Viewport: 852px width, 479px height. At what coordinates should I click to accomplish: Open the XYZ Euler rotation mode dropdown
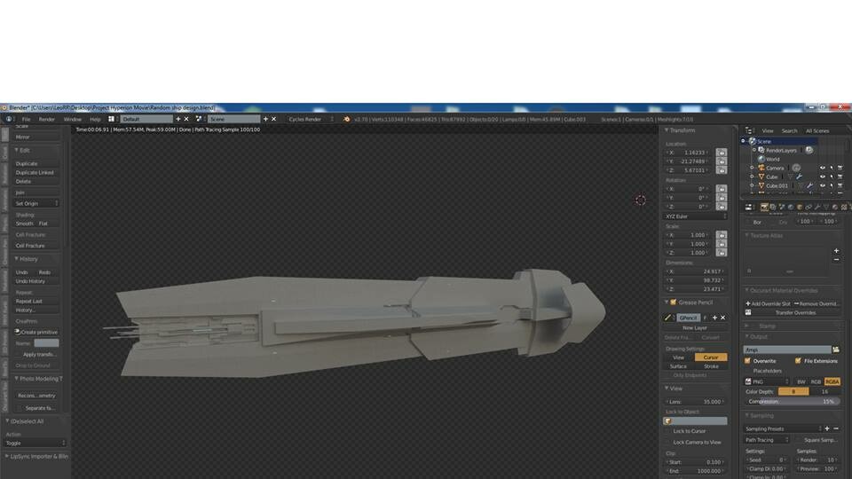696,216
